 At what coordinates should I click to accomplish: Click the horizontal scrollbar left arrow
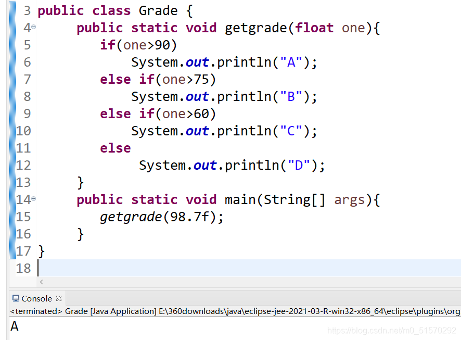[x=42, y=282]
